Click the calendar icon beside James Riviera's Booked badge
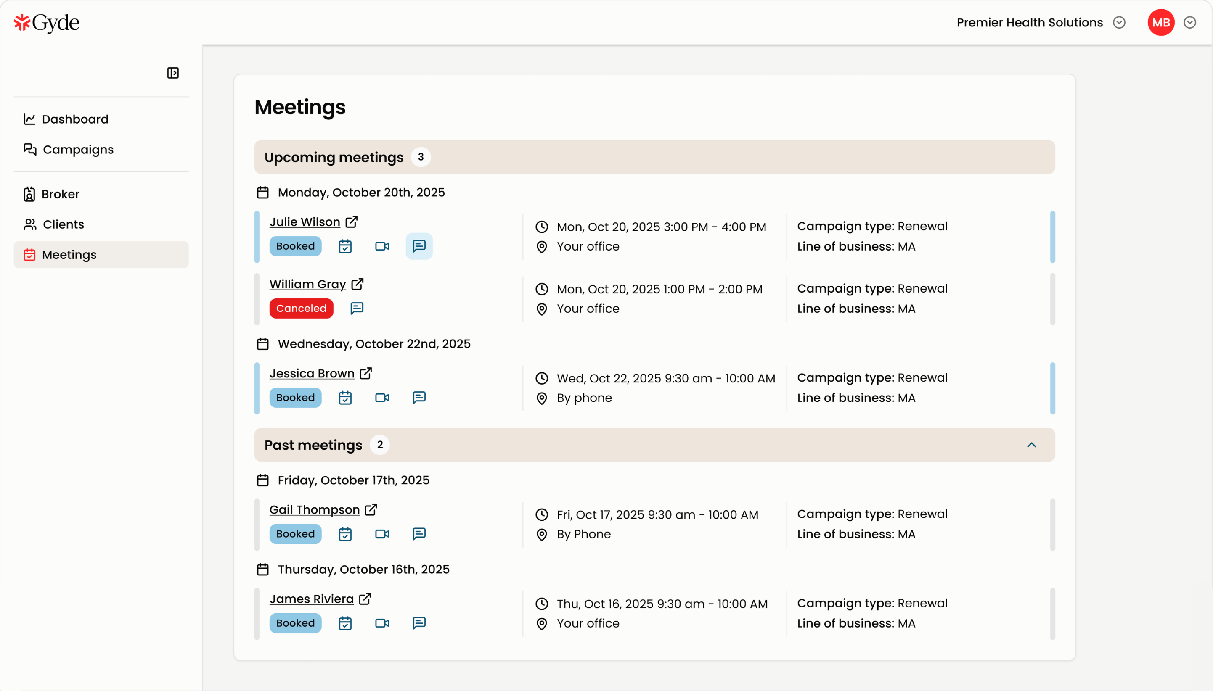Screen dimensions: 1213x691 (346, 622)
